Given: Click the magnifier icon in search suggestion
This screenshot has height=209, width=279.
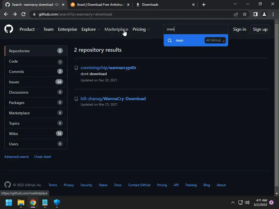Looking at the screenshot, I should tap(170, 41).
